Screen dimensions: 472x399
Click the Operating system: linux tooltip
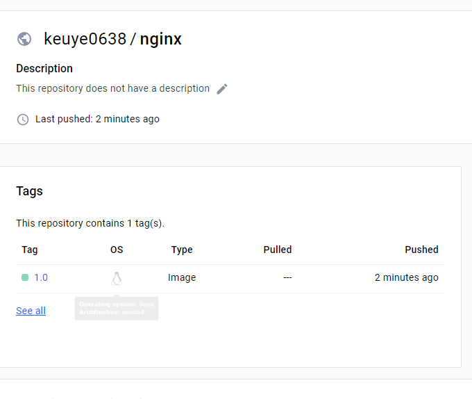(117, 309)
